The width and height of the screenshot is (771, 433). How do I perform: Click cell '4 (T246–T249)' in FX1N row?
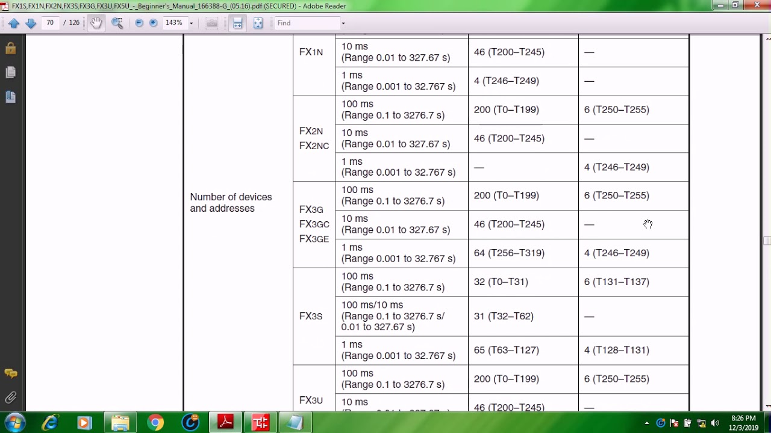coord(506,81)
